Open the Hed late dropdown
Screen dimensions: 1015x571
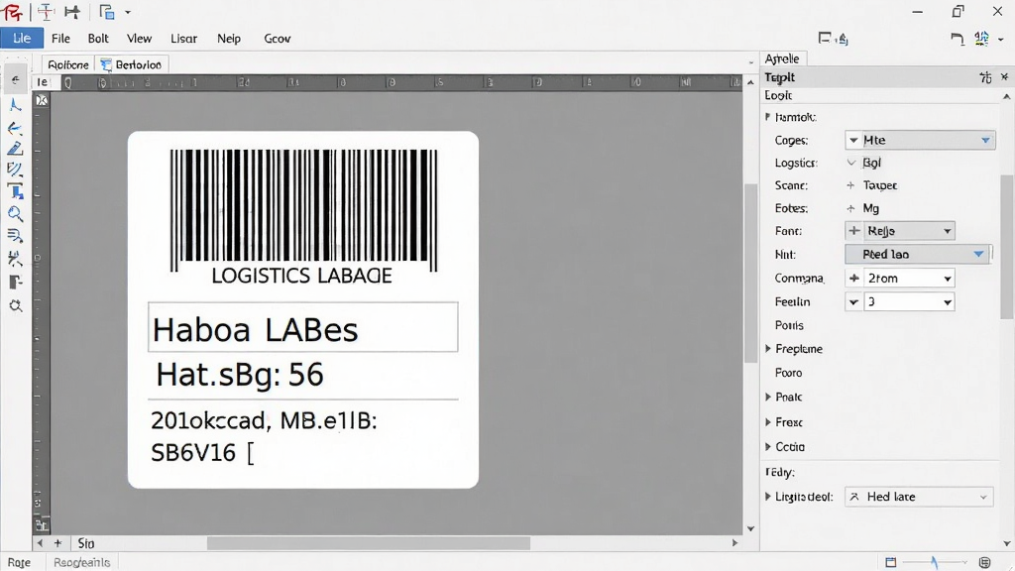[919, 497]
